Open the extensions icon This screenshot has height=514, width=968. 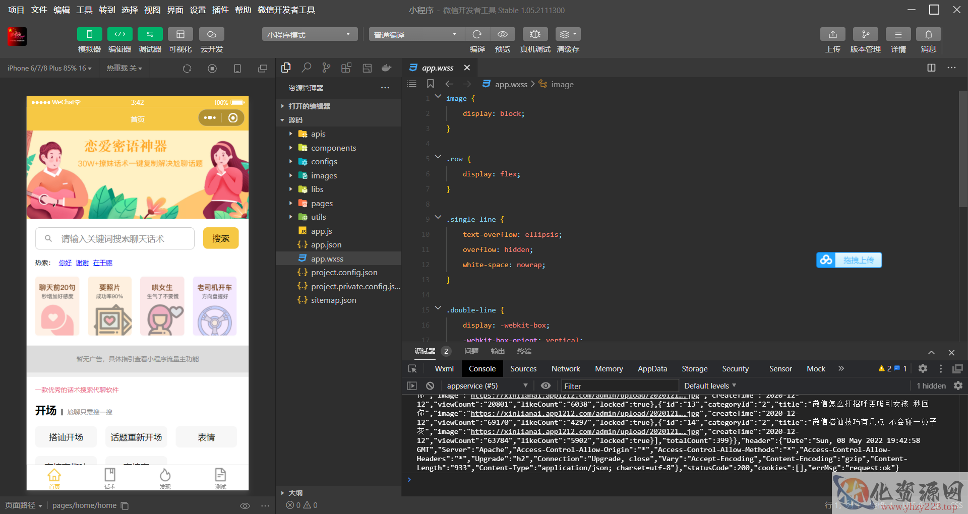[x=346, y=68]
